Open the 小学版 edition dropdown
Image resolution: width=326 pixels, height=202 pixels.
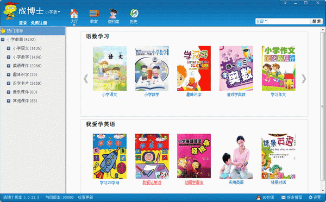(53, 12)
